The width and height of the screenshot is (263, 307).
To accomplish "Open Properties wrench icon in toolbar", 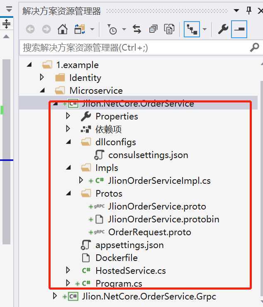I will pos(223,29).
